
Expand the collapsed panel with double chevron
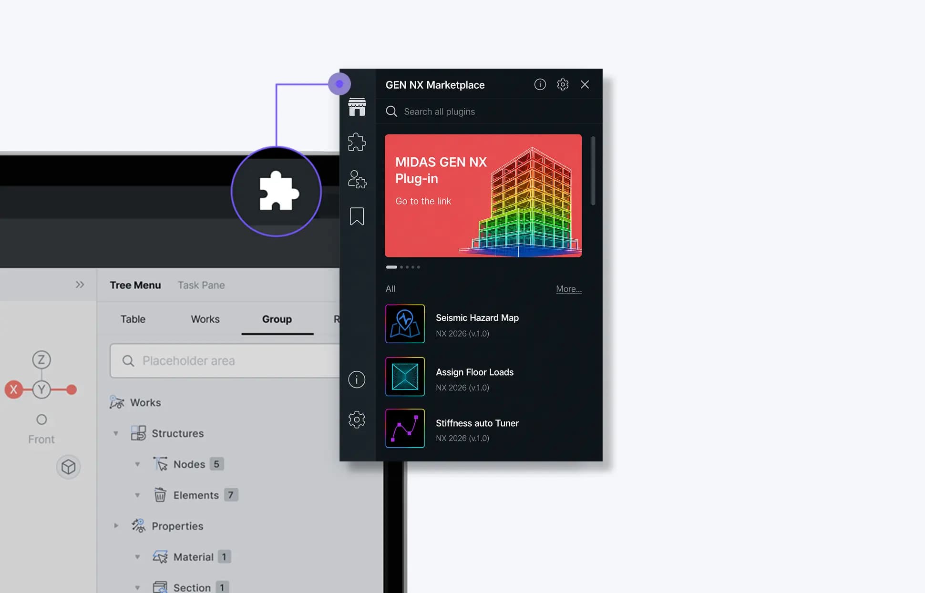80,285
